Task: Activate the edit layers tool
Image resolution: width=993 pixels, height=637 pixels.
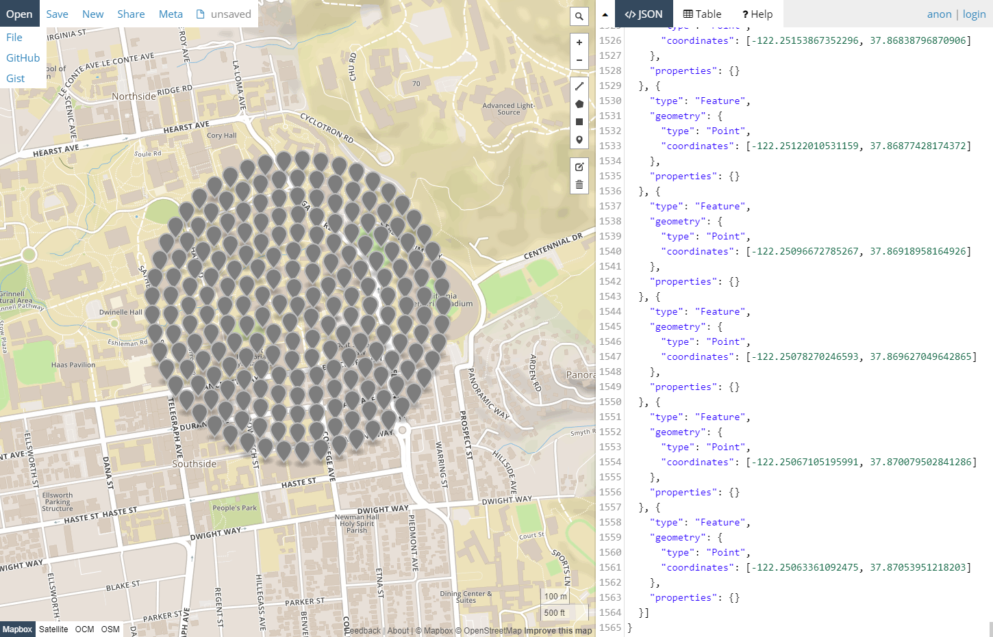Action: click(579, 167)
